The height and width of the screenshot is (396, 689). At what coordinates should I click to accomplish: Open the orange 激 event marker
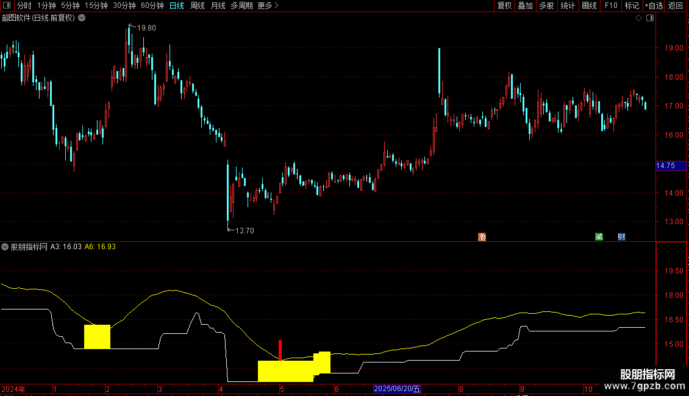(x=482, y=237)
